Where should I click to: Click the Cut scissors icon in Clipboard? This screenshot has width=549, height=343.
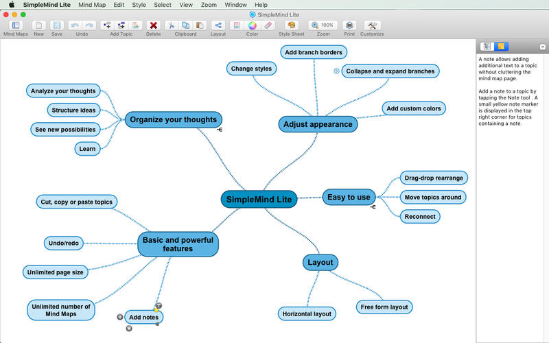coord(172,25)
